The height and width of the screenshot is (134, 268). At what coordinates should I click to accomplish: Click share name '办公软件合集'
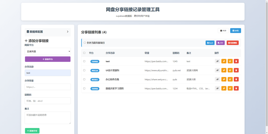(113, 79)
